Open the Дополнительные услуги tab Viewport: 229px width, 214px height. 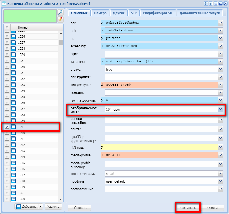tap(200, 13)
